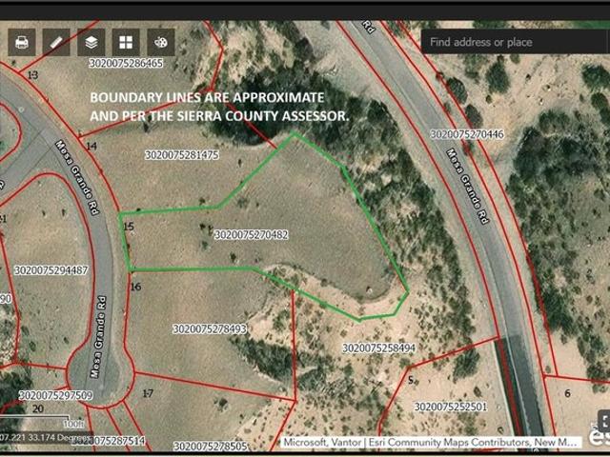Click lot number 14
Viewport: 610px width, 457px height.
[x=91, y=146]
